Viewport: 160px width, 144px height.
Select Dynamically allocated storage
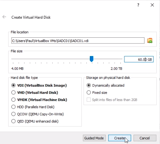point(105,85)
